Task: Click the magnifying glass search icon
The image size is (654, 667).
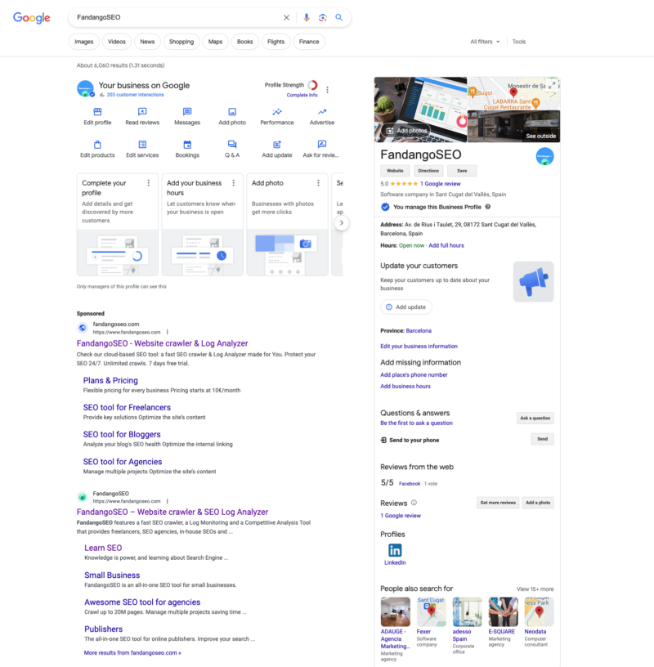Action: (338, 17)
